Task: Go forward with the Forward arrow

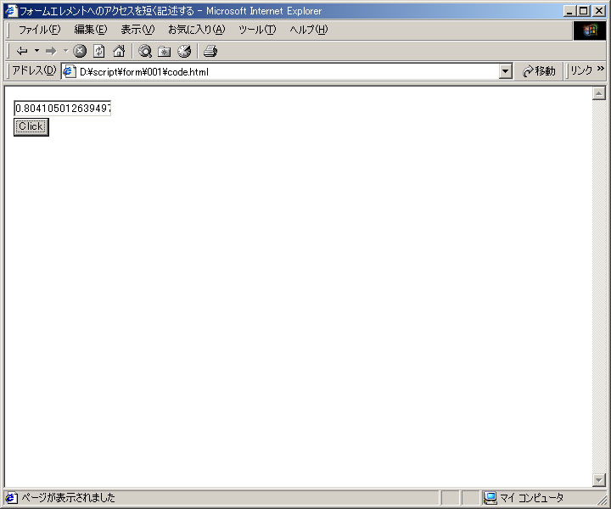Action: [51, 51]
